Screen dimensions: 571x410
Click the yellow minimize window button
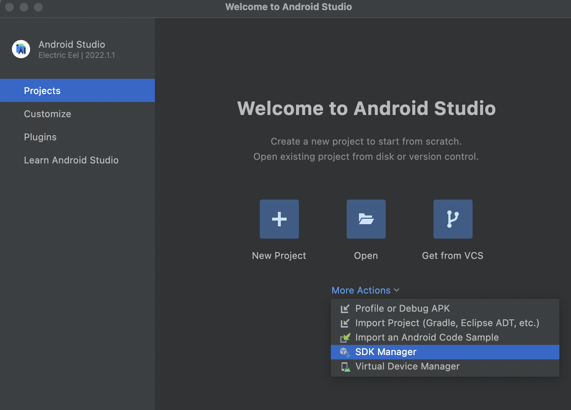point(24,7)
